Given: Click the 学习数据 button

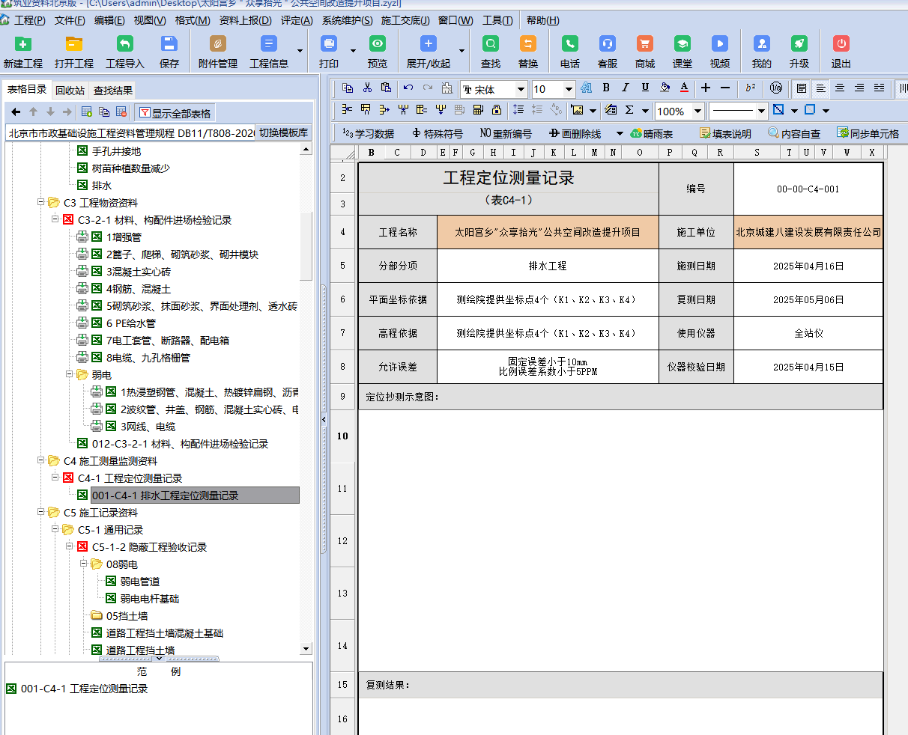Looking at the screenshot, I should point(368,134).
